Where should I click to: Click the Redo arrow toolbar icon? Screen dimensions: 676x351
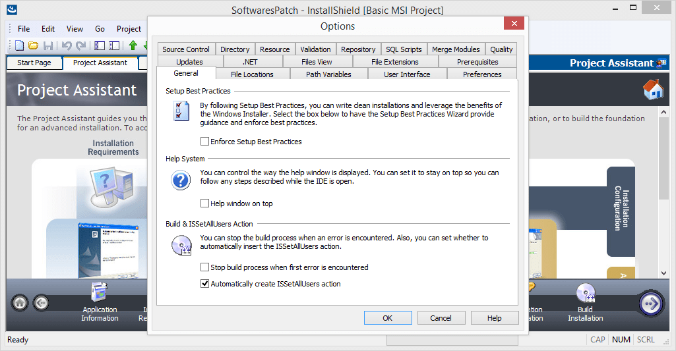(80, 45)
